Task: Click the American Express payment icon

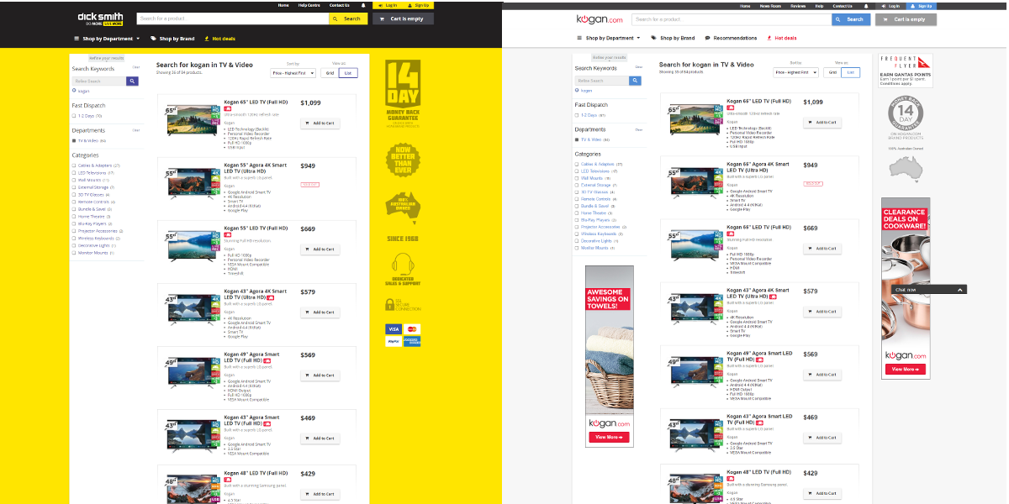Action: click(412, 342)
